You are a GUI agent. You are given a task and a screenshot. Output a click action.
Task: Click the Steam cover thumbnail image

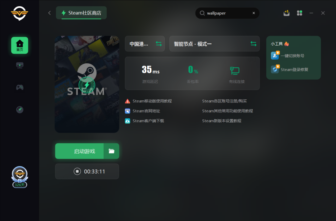click(87, 84)
